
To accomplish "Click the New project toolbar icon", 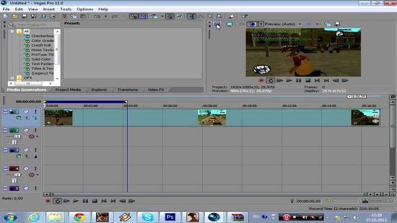I will tap(6, 17).
